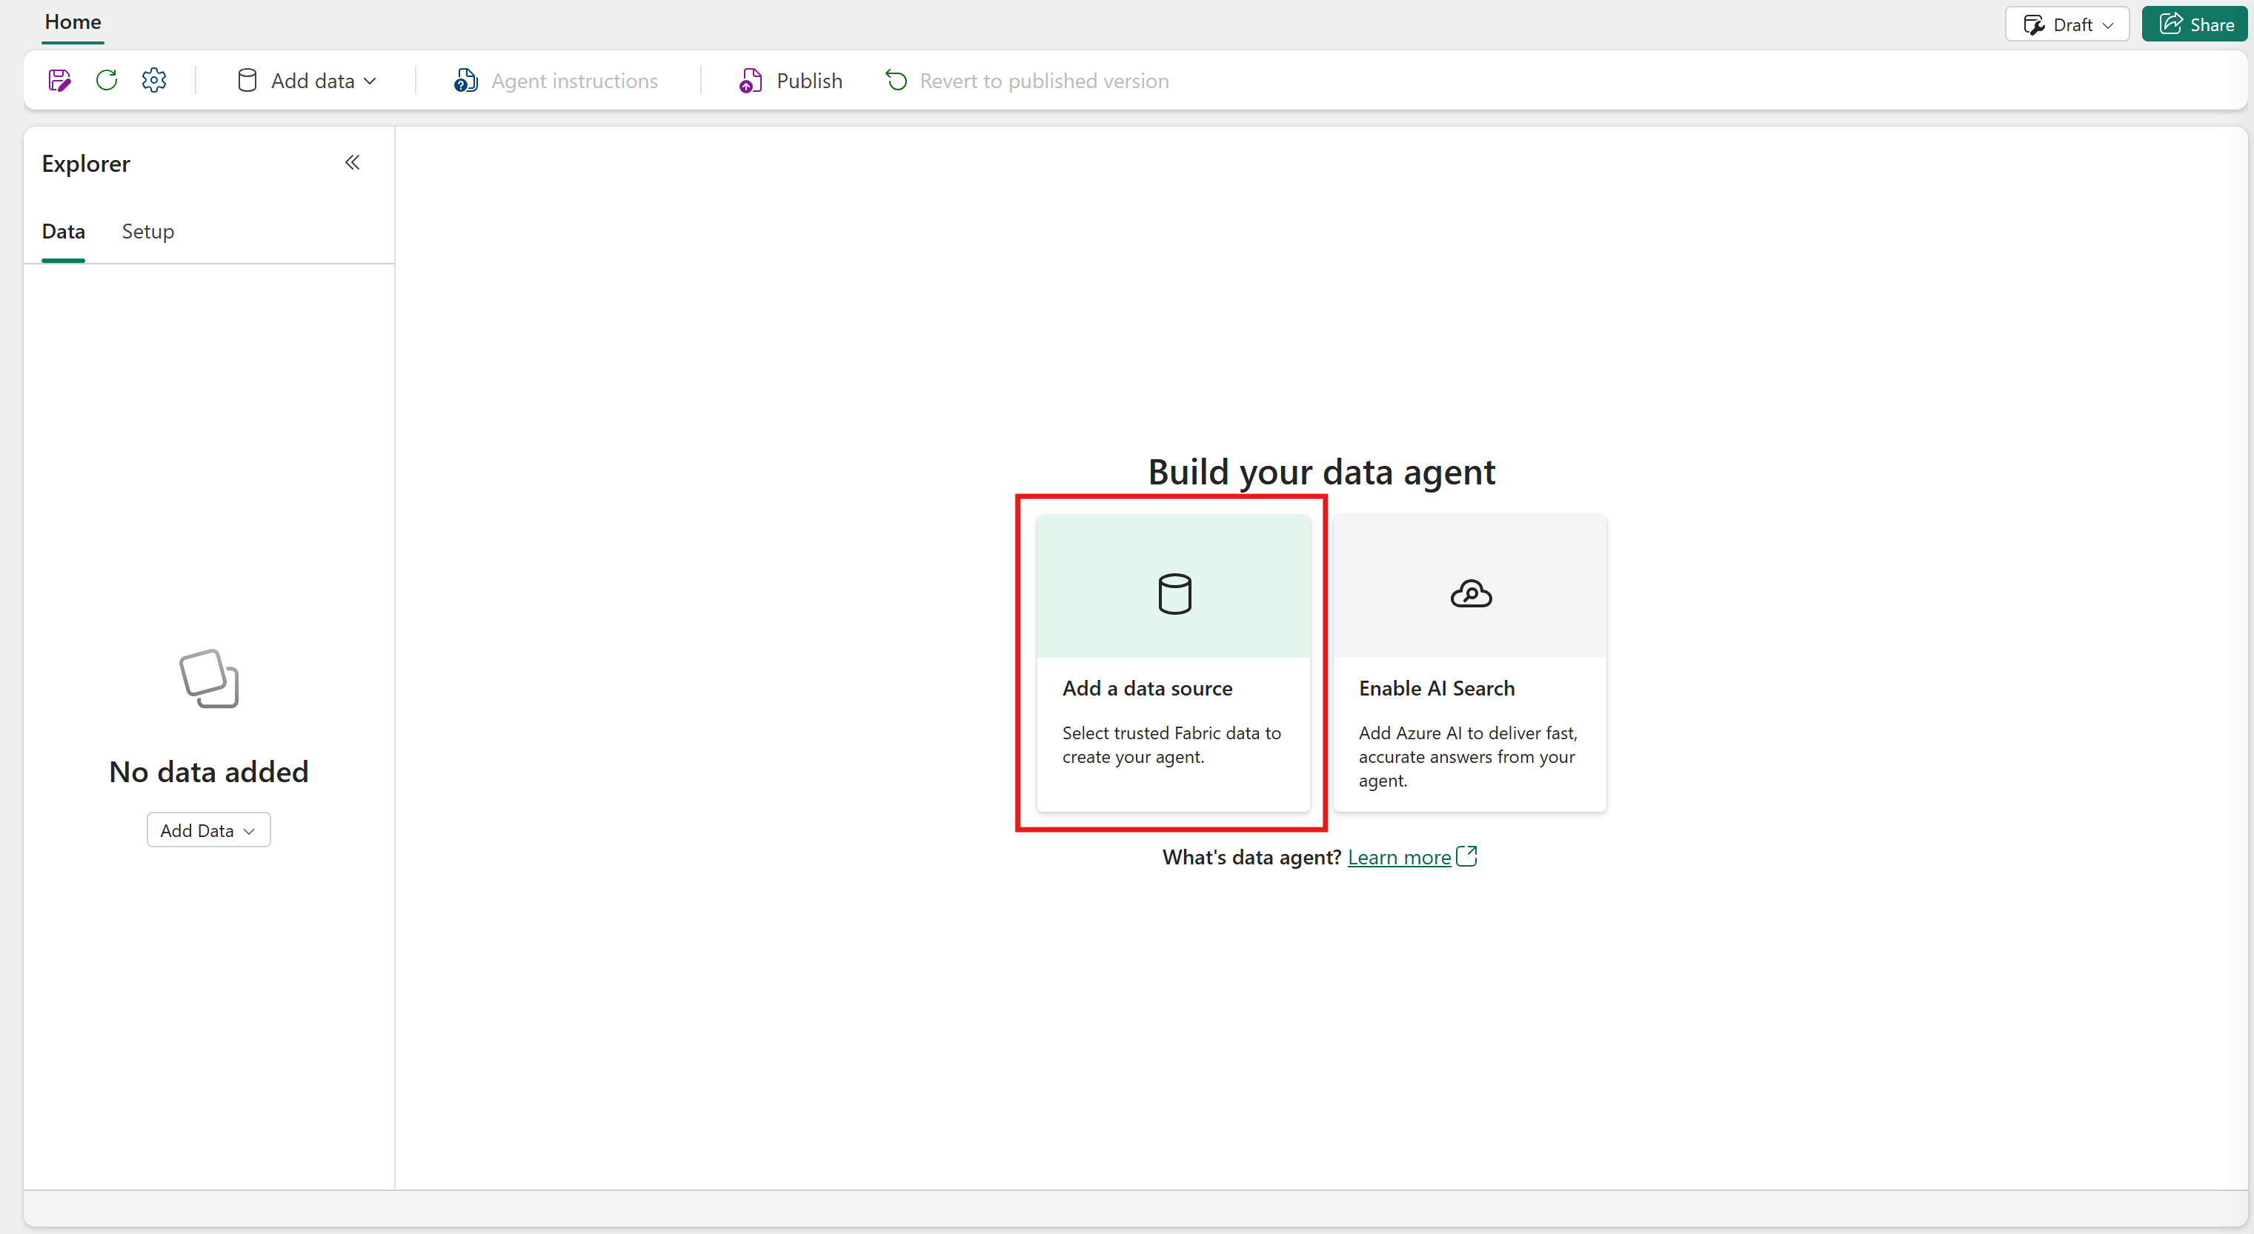2254x1234 pixels.
Task: Open the Draft version dropdown
Action: [2067, 24]
